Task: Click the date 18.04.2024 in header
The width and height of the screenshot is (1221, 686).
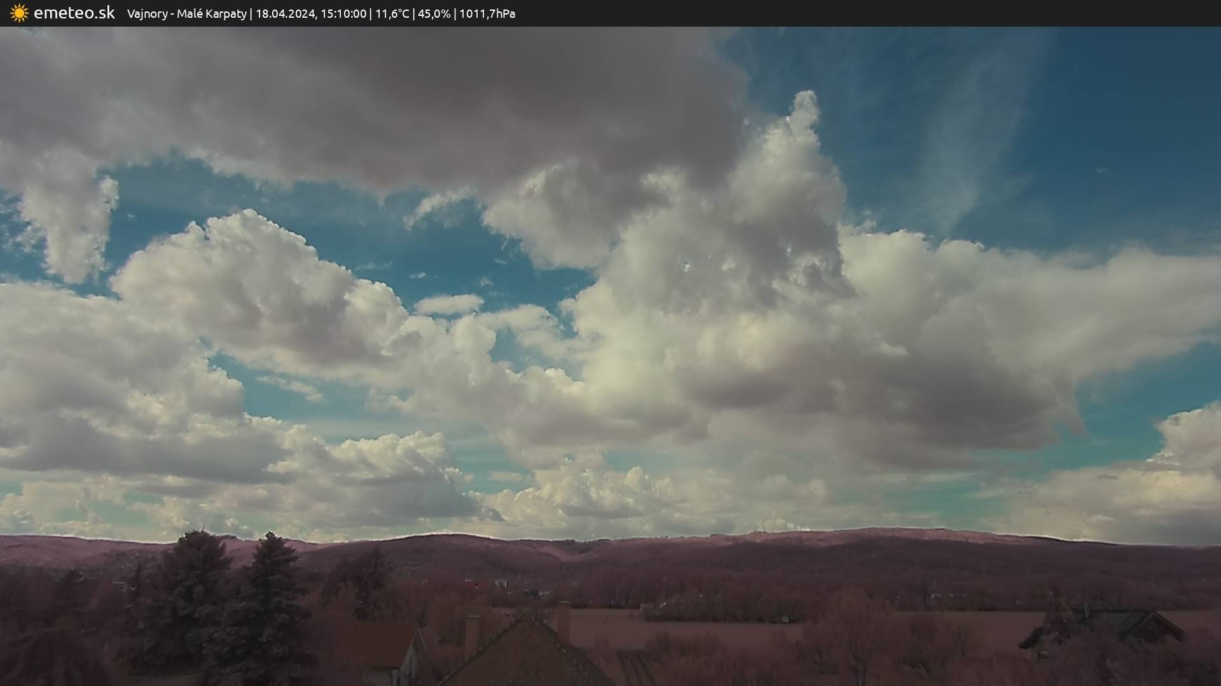Action: [x=286, y=14]
